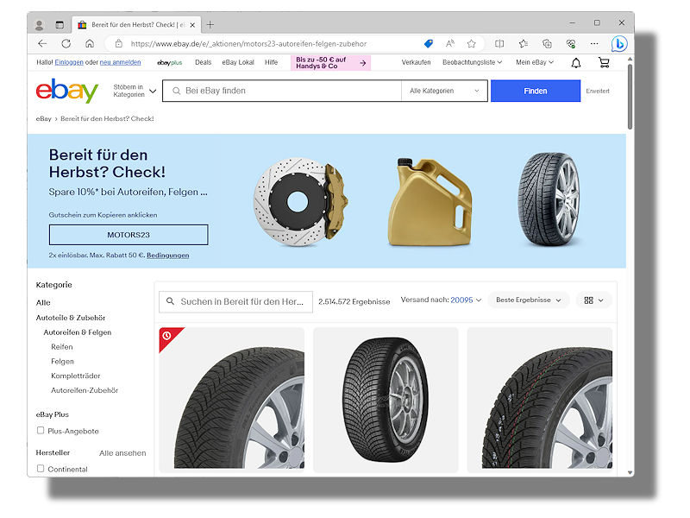
Task: Click Alle ansehen for Hersteller
Action: click(x=122, y=452)
